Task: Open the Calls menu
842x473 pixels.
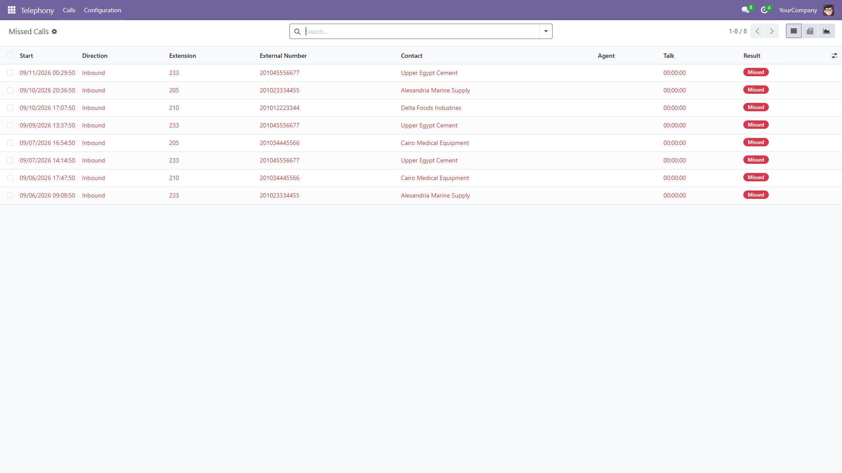Action: point(69,10)
